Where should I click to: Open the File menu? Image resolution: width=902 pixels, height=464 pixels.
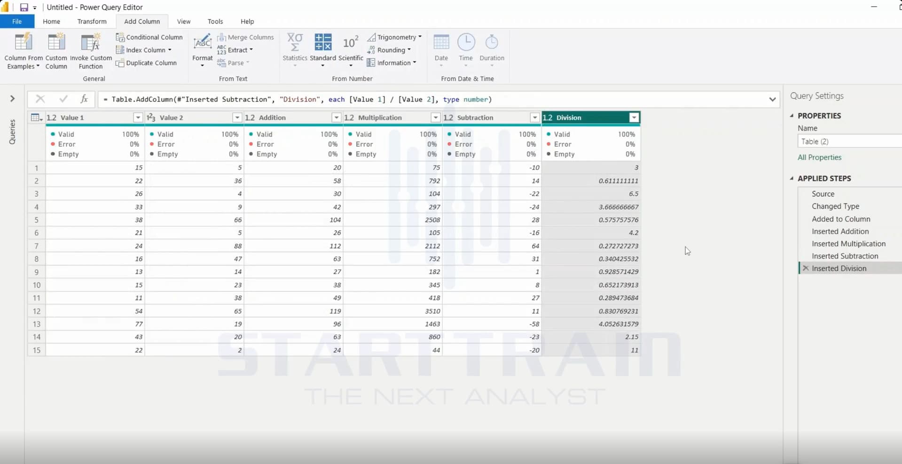point(17,22)
